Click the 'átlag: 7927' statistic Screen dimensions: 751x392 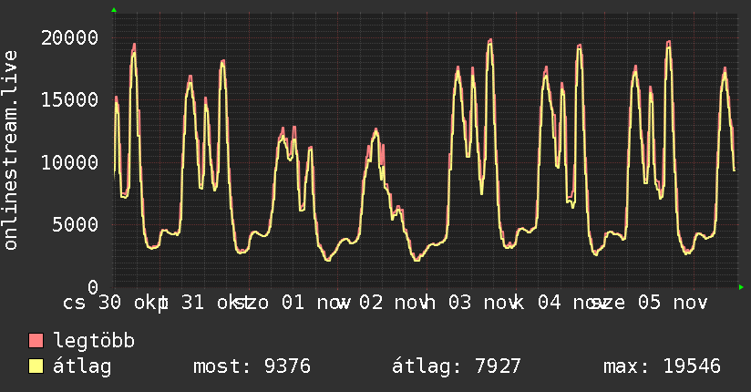(456, 366)
